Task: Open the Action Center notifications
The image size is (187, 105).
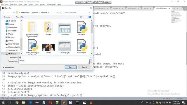Action: coord(184,102)
